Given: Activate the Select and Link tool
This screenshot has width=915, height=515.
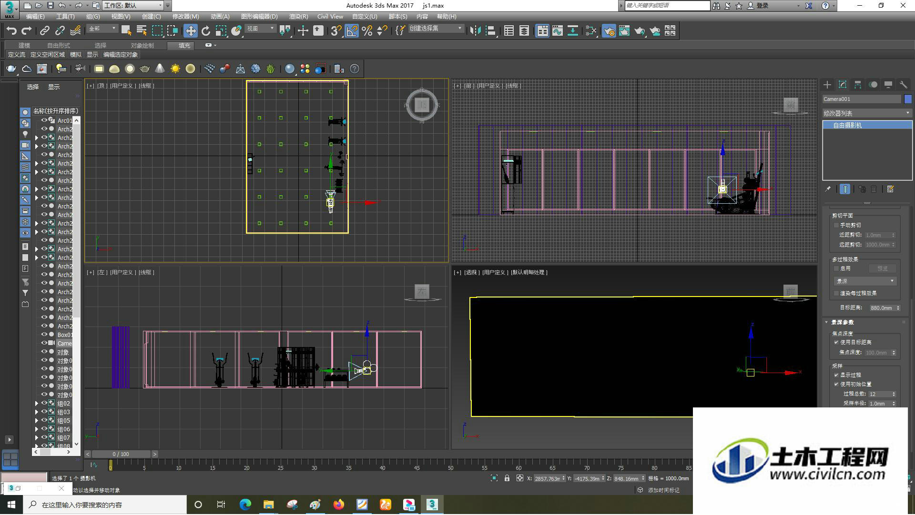Looking at the screenshot, I should click(45, 31).
